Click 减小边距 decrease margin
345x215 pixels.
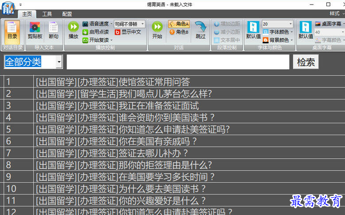tap(227, 32)
